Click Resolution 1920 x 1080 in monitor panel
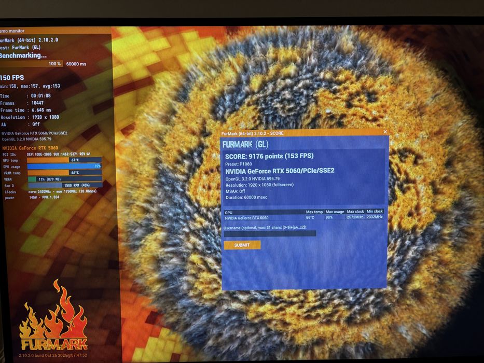Image resolution: width=484 pixels, height=363 pixels. tap(30, 117)
